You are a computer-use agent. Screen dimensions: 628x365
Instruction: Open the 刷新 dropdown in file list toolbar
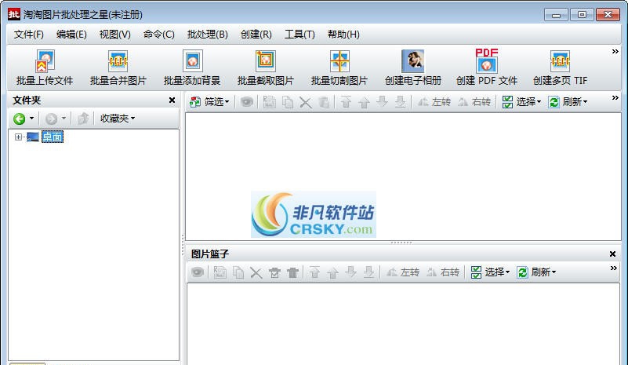(568, 102)
